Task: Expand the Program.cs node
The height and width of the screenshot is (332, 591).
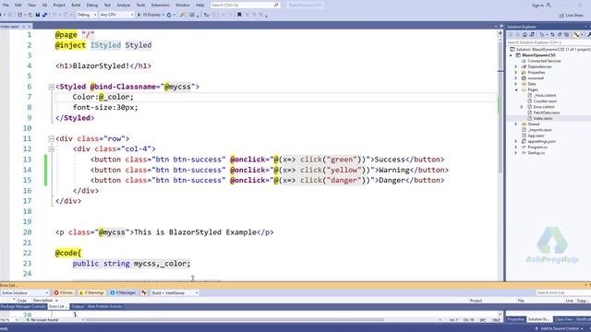Action: (516, 148)
